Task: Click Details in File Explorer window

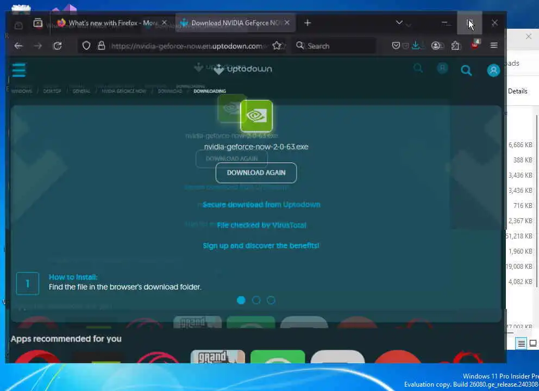Action: pyautogui.click(x=517, y=91)
